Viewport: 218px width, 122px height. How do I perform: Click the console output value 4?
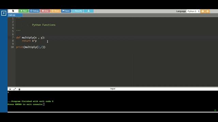pos(8,92)
